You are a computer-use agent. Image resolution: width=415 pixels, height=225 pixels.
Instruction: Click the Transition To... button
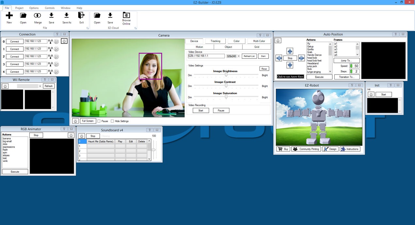point(346,77)
